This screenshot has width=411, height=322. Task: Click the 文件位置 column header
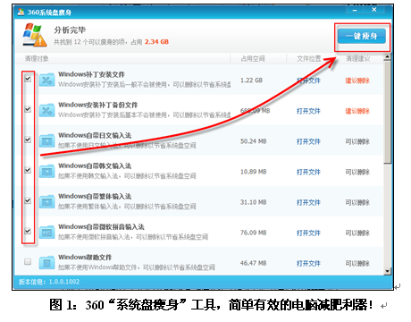pos(309,59)
